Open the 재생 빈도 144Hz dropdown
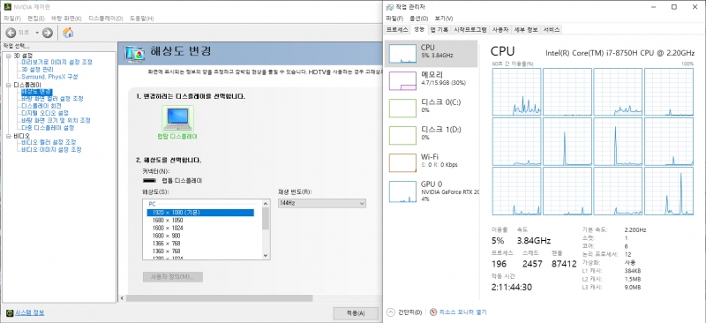The width and height of the screenshot is (706, 323). [322, 204]
